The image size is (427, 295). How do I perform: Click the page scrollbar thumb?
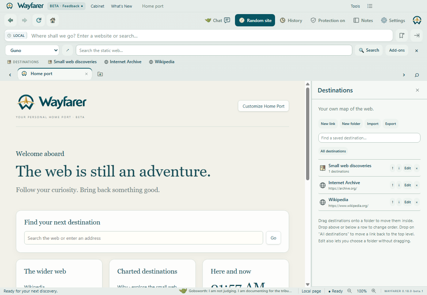(308, 134)
